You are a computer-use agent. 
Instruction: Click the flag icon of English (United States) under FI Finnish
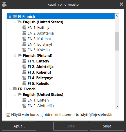coord(20,22)
